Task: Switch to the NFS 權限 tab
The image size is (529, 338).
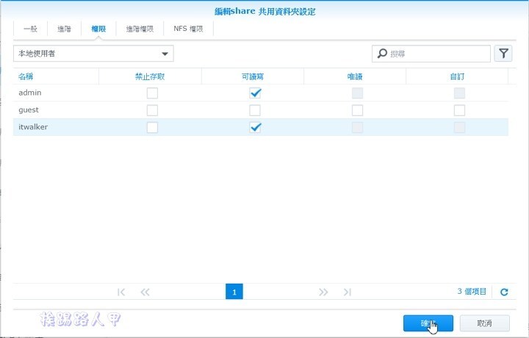Action: 187,29
